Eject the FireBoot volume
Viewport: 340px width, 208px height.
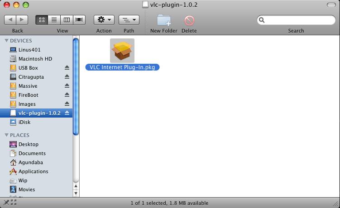pos(67,95)
